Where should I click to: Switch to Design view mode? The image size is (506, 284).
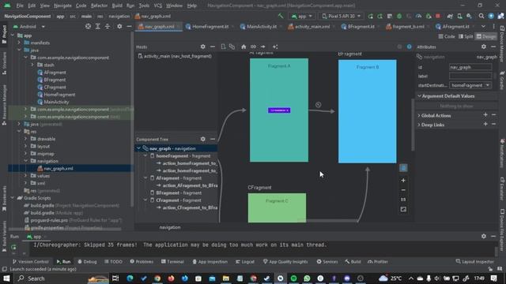486,36
